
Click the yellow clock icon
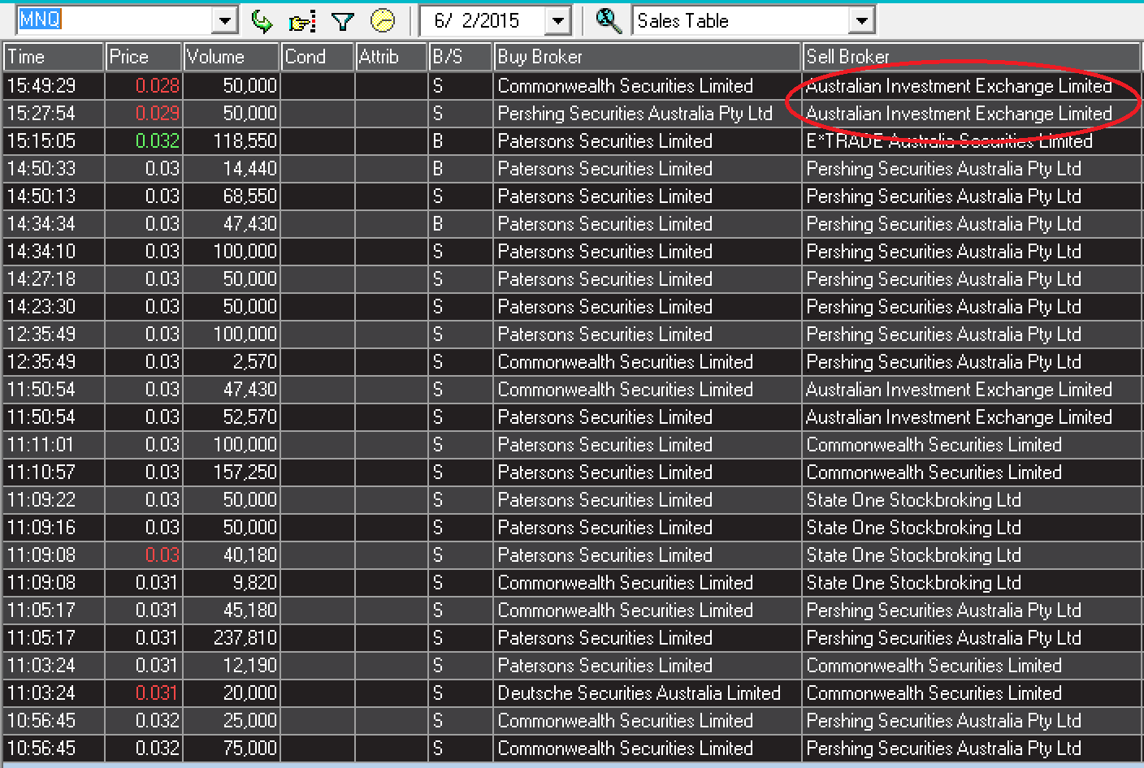pyautogui.click(x=383, y=20)
